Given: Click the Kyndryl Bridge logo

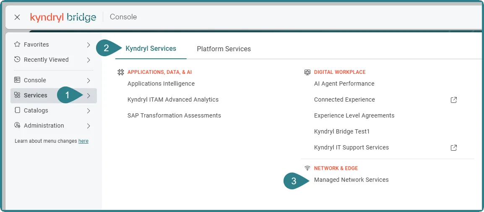Looking at the screenshot, I should pyautogui.click(x=63, y=17).
